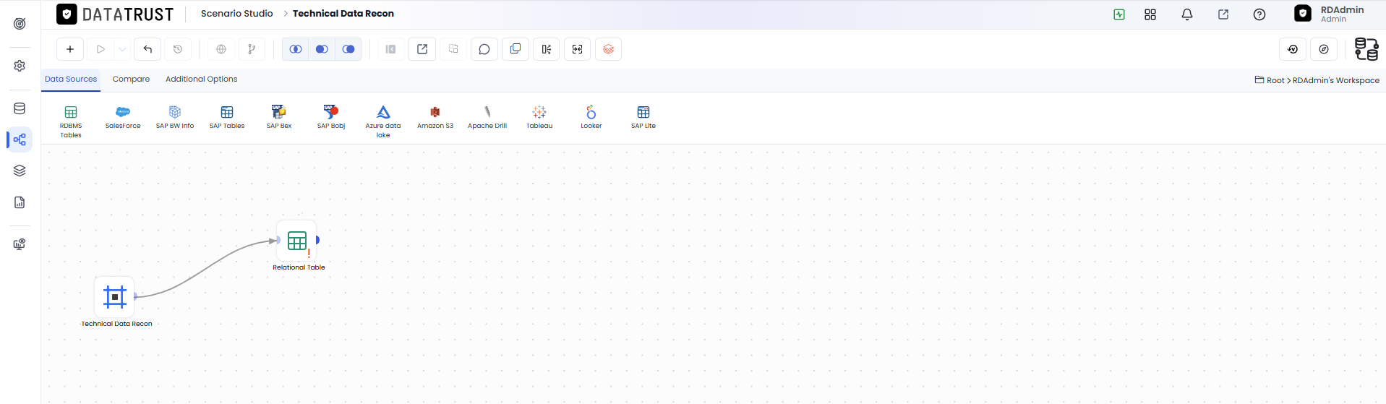Click the external link export icon in toolbar
This screenshot has width=1386, height=404.
(x=422, y=49)
